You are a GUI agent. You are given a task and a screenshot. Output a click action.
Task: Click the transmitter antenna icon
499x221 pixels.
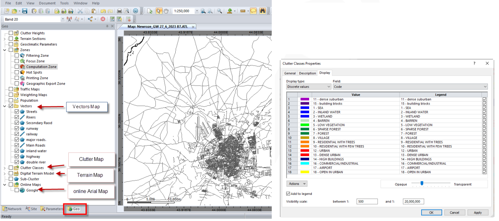coord(69,19)
